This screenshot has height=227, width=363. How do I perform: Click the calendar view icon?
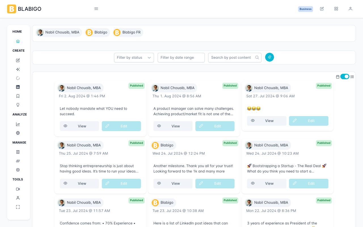(337, 77)
